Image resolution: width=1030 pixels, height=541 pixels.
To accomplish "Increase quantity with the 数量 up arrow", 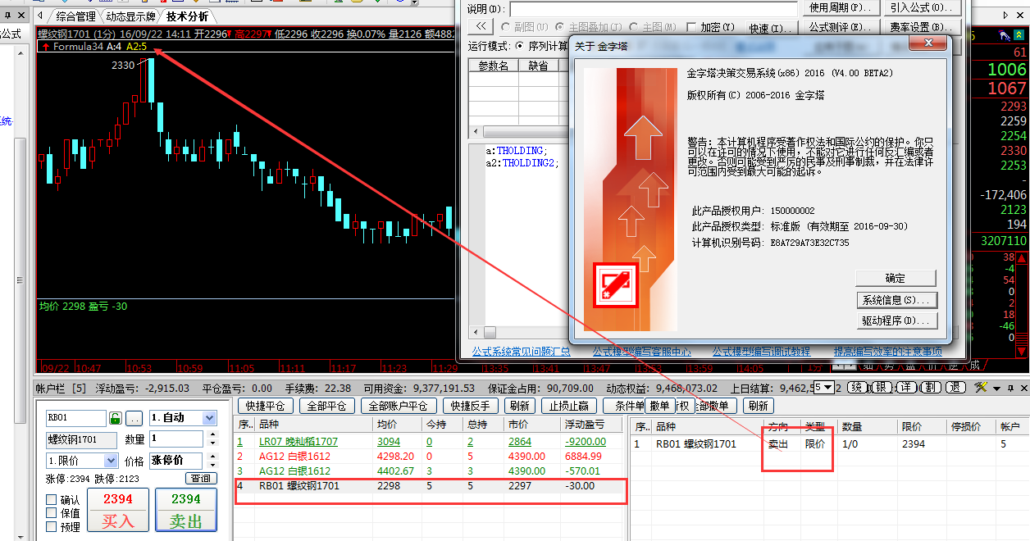I will [211, 435].
